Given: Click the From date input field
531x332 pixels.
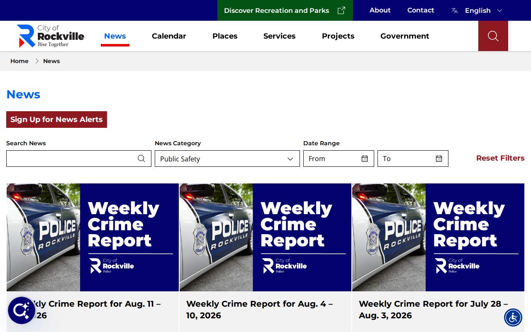Looking at the screenshot, I should coord(339,159).
